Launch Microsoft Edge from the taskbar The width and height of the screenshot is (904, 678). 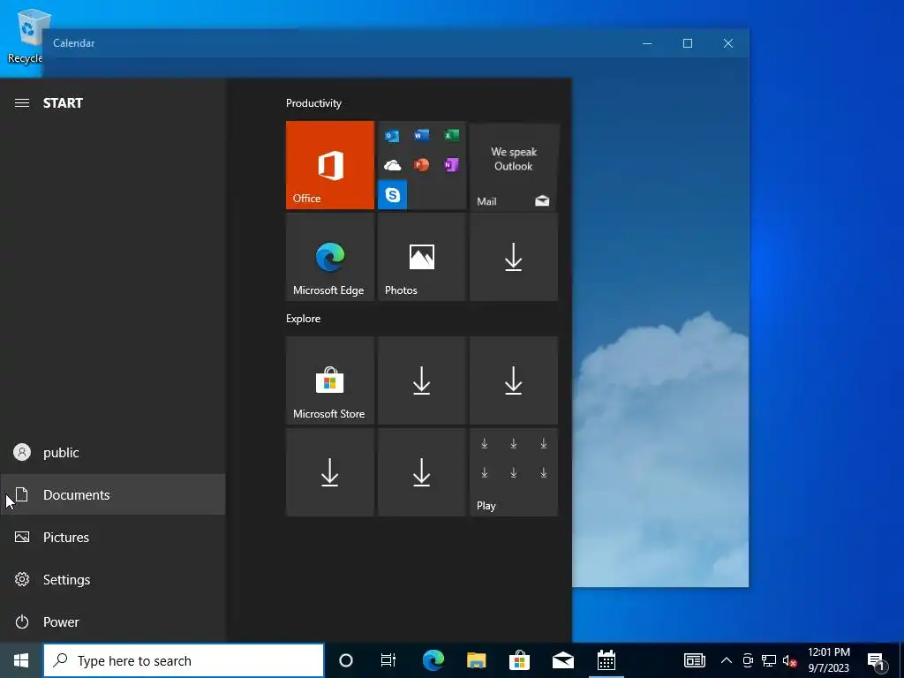click(x=433, y=660)
